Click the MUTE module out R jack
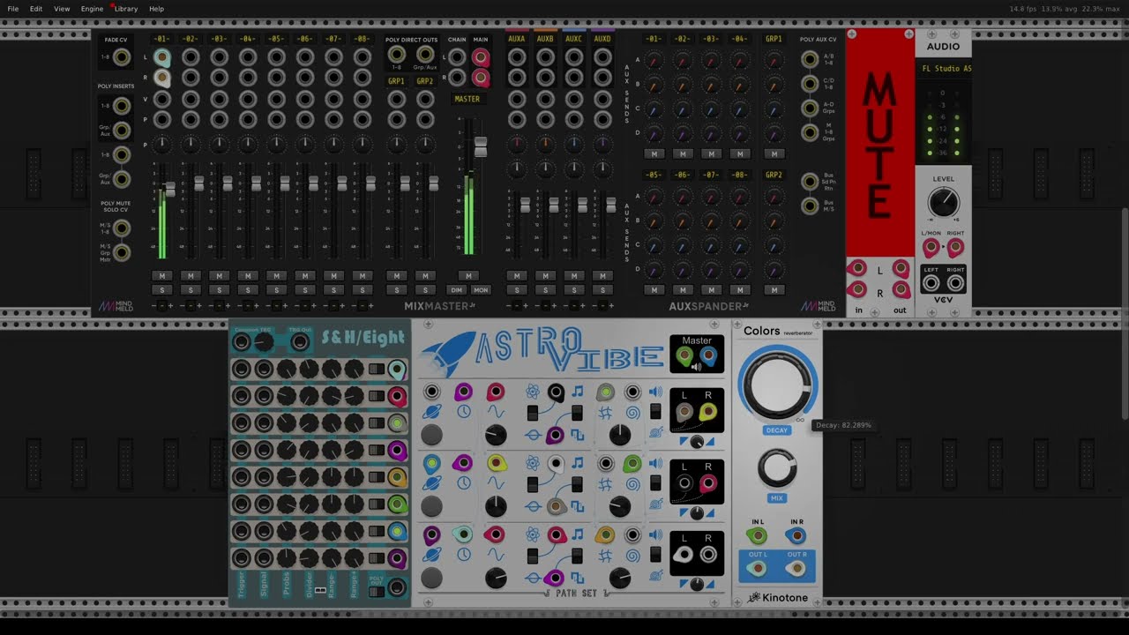1129x635 pixels. click(x=901, y=289)
